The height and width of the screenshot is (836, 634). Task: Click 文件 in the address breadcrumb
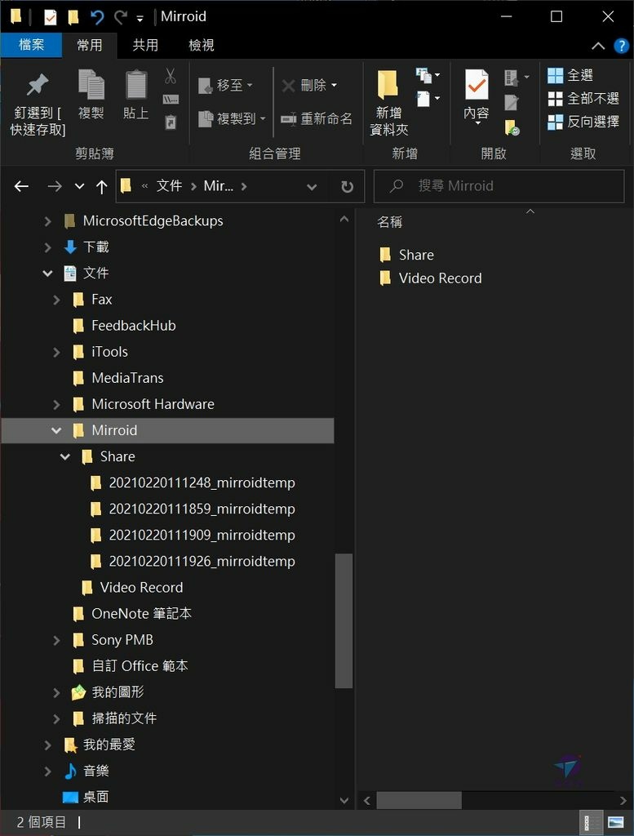[x=170, y=186]
